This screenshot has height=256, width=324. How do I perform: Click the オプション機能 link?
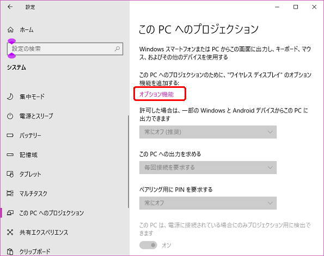pyautogui.click(x=157, y=94)
